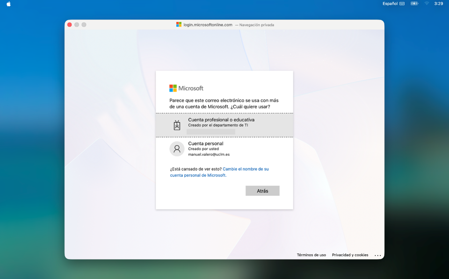Open Privacidad y cookies
Screen dimensions: 449x279
[350, 255]
